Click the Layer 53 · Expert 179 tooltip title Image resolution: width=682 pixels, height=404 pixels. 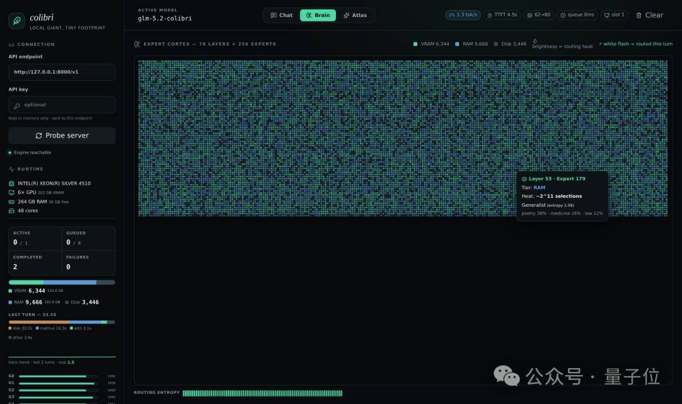click(x=557, y=179)
